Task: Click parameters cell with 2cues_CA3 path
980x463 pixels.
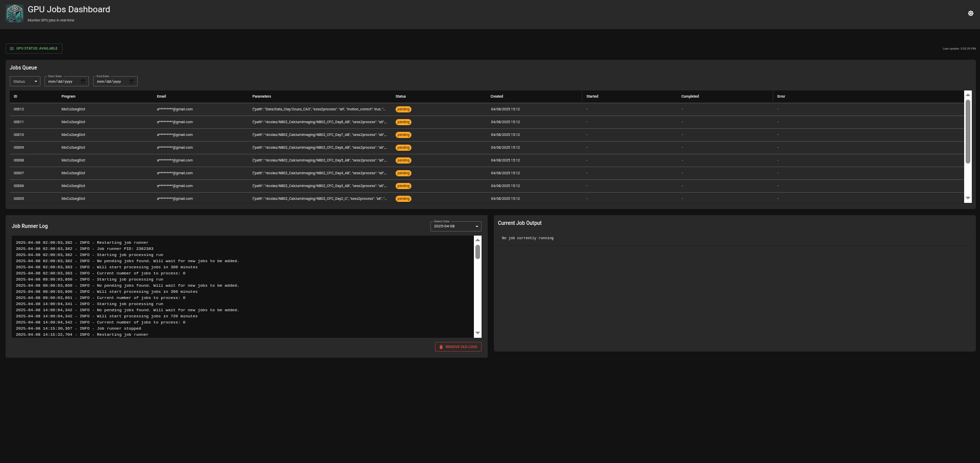Action: pos(319,109)
